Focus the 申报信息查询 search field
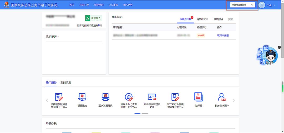Image resolution: width=284 pixels, height=133 pixels. (240, 5)
